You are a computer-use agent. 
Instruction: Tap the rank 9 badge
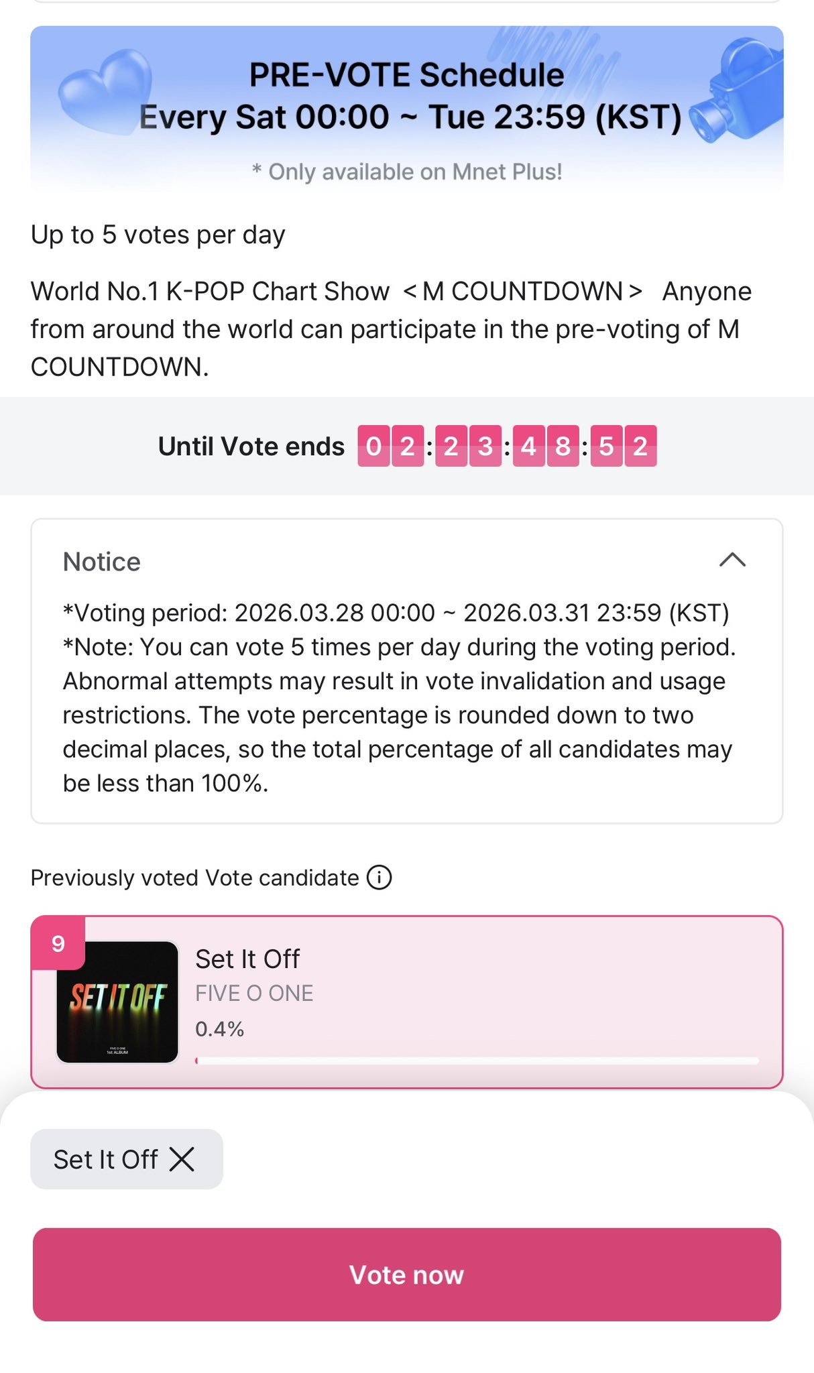pyautogui.click(x=58, y=944)
